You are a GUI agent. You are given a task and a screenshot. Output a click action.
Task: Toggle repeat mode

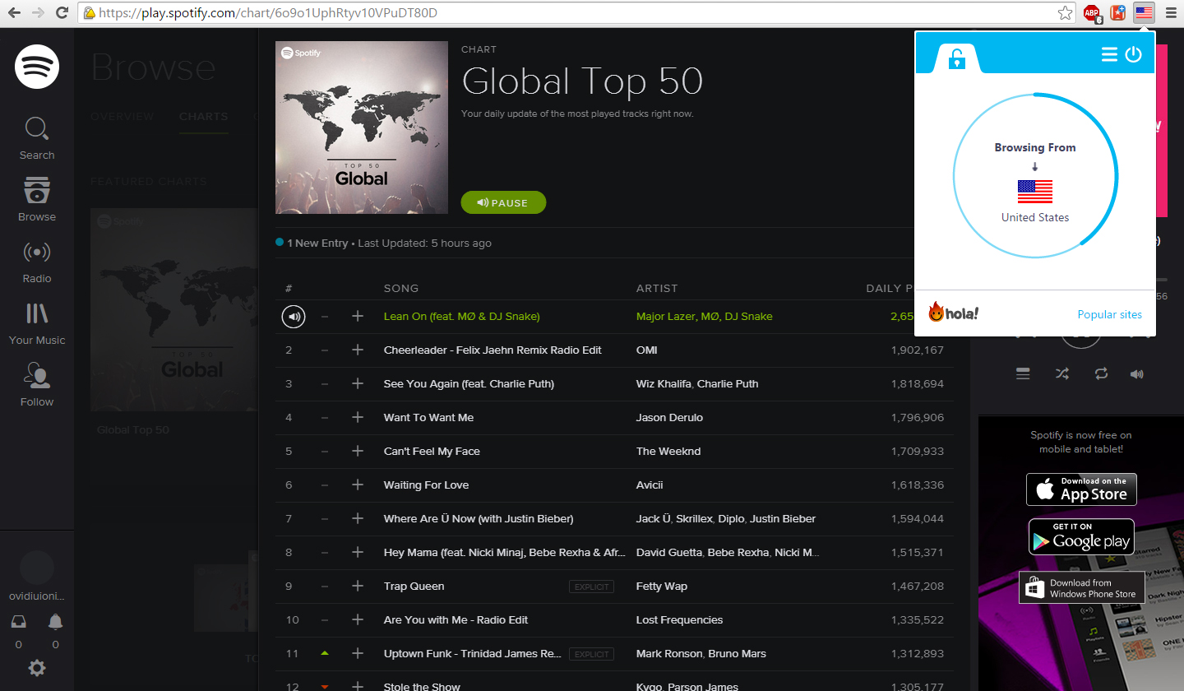tap(1101, 373)
